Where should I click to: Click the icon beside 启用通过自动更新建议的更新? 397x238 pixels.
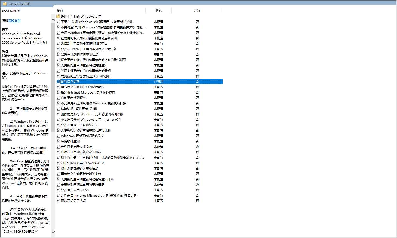pos(58,152)
